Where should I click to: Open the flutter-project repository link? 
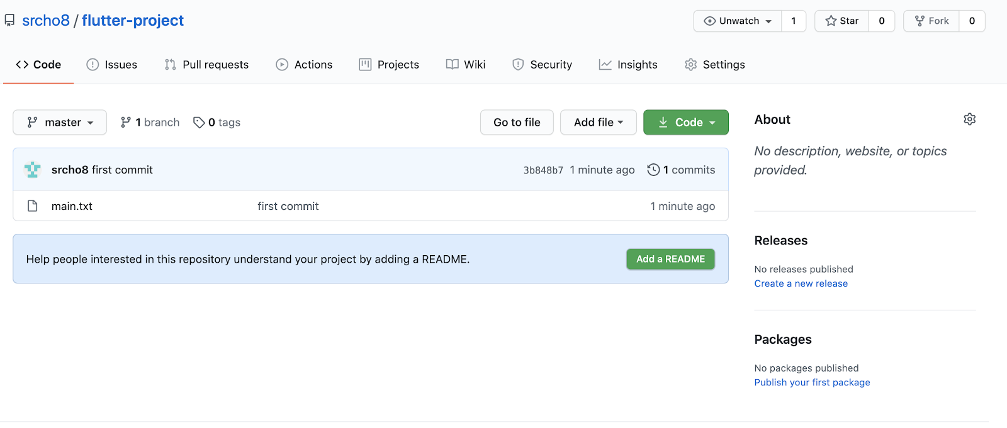133,20
